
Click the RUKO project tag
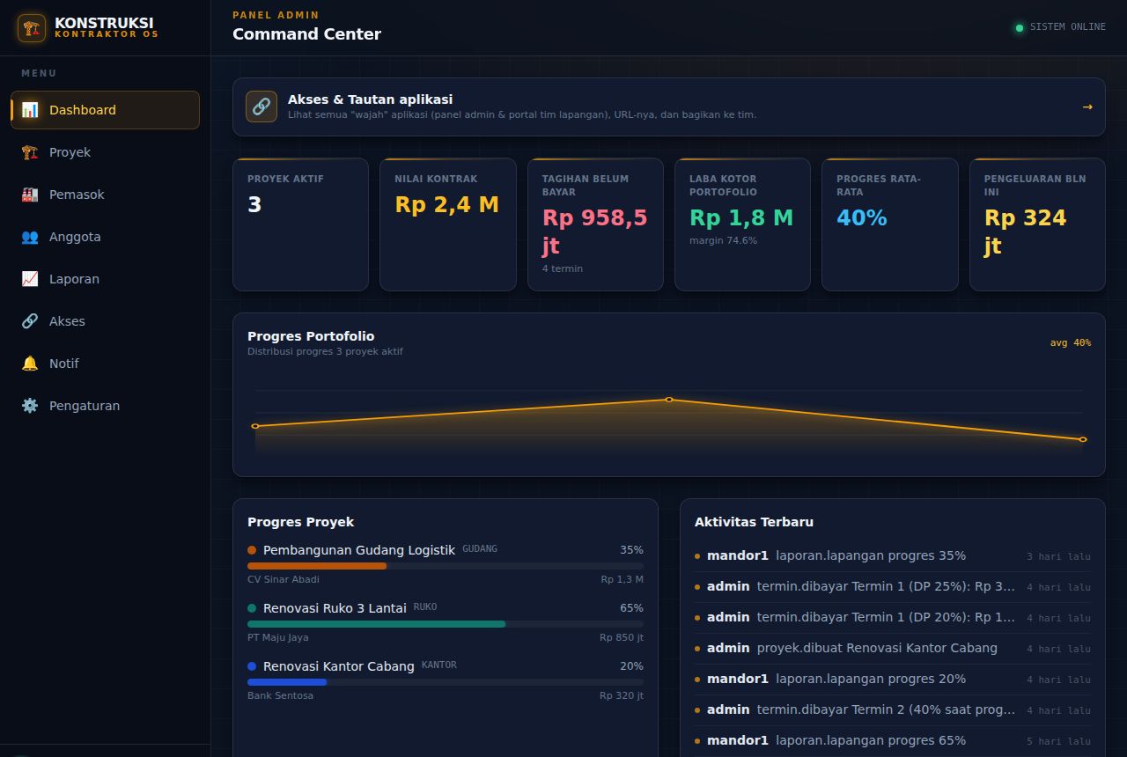425,606
